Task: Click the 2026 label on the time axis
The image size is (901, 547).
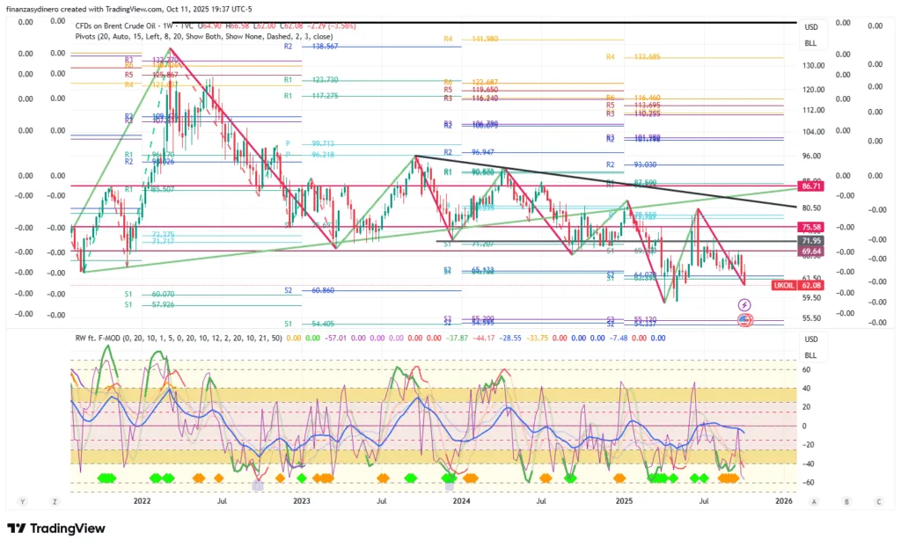Action: (783, 501)
